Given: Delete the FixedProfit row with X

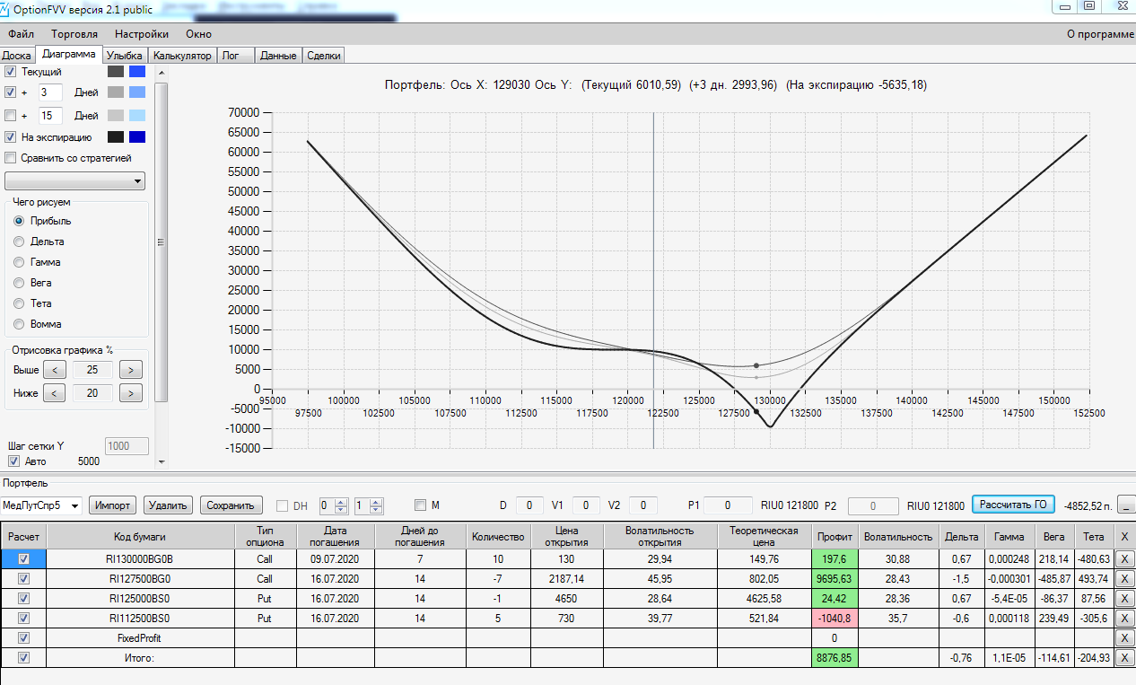Looking at the screenshot, I should [1125, 638].
